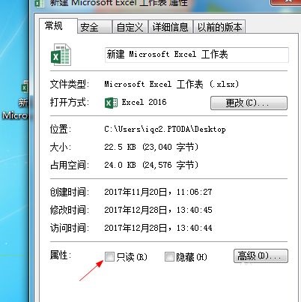
Task: Click the Excel 2016 icon beside 打开方式
Action: (111, 103)
